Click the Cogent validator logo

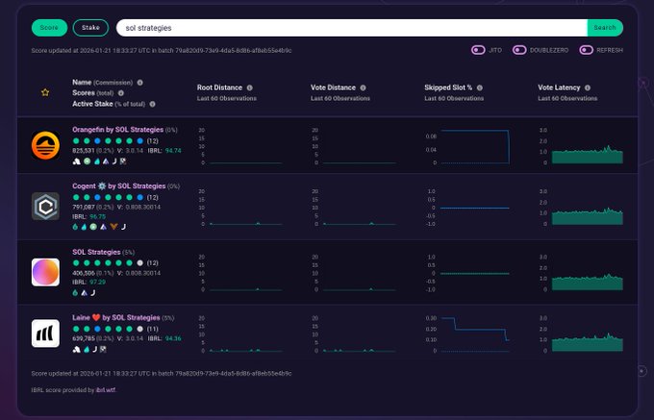click(x=45, y=206)
